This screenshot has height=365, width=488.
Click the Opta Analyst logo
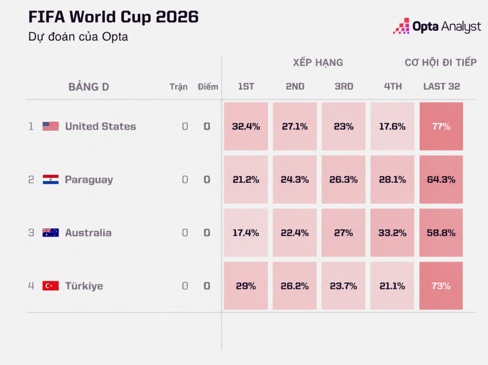pos(437,26)
